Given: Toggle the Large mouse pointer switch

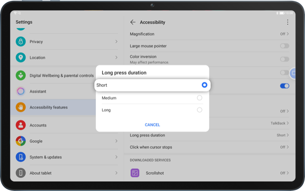Looking at the screenshot, I should (x=284, y=46).
